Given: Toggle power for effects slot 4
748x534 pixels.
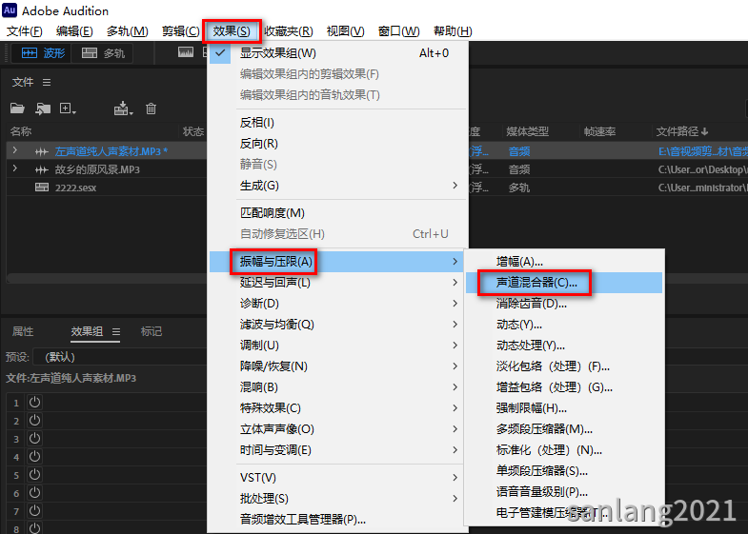Looking at the screenshot, I should (x=35, y=458).
